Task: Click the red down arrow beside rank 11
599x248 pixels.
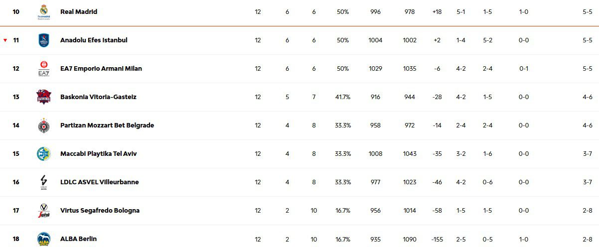Action: [5, 40]
